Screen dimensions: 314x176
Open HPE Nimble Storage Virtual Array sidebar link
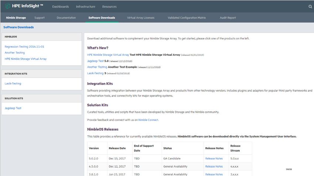(x=25, y=59)
